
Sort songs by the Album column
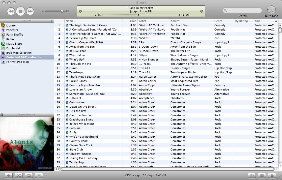tap(191, 21)
